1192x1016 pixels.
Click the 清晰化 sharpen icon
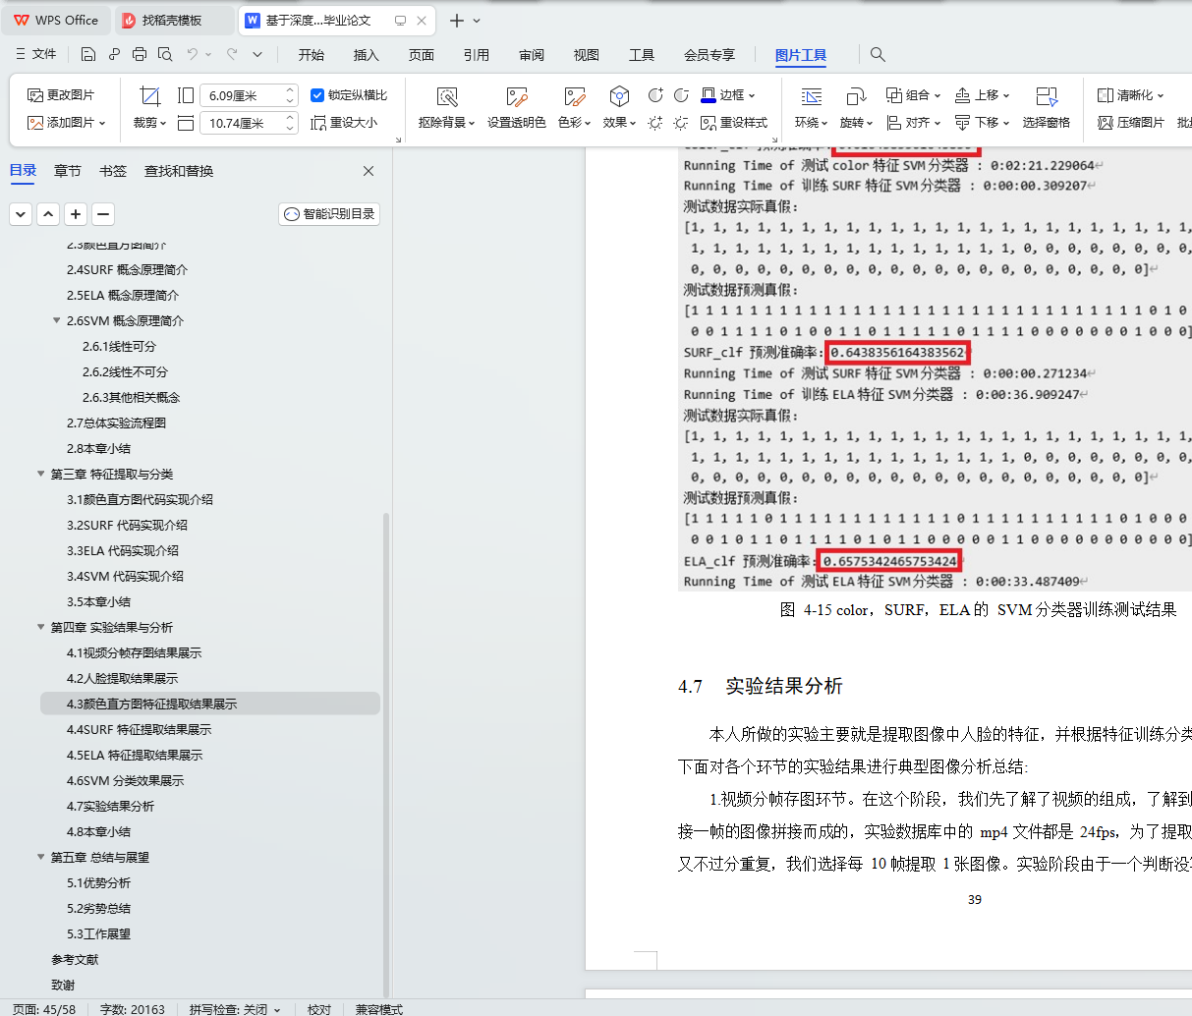pyautogui.click(x=1106, y=95)
